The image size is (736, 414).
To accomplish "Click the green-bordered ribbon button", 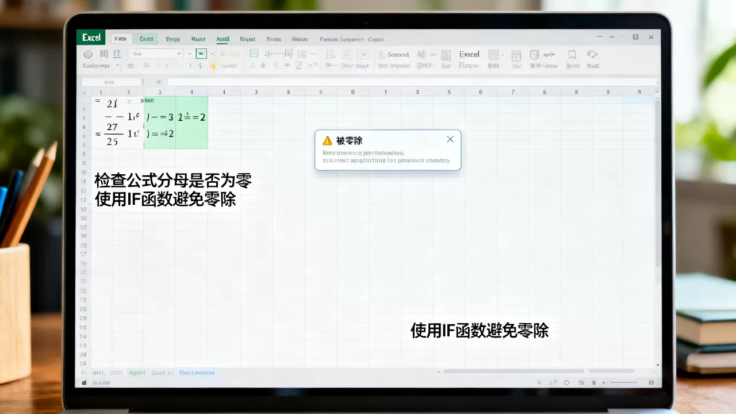I will tap(201, 53).
